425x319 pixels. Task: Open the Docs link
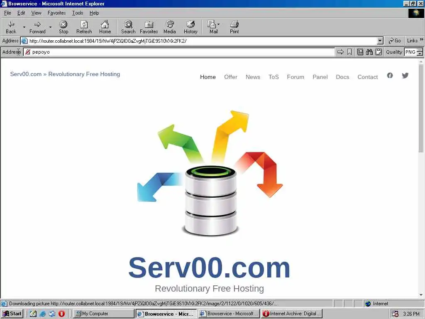tap(342, 77)
